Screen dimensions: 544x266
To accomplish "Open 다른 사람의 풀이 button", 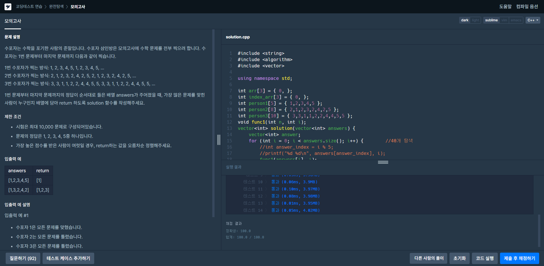I will (429, 258).
